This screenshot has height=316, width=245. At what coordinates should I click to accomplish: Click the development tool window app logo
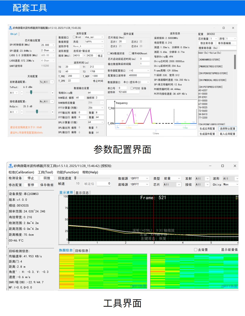tap(11, 166)
